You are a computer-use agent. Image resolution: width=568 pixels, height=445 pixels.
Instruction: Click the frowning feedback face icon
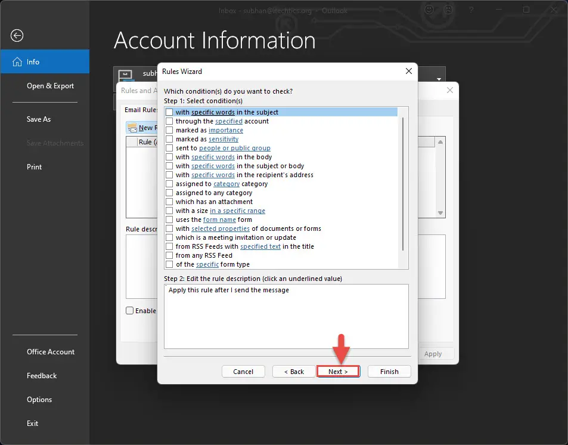coord(448,10)
